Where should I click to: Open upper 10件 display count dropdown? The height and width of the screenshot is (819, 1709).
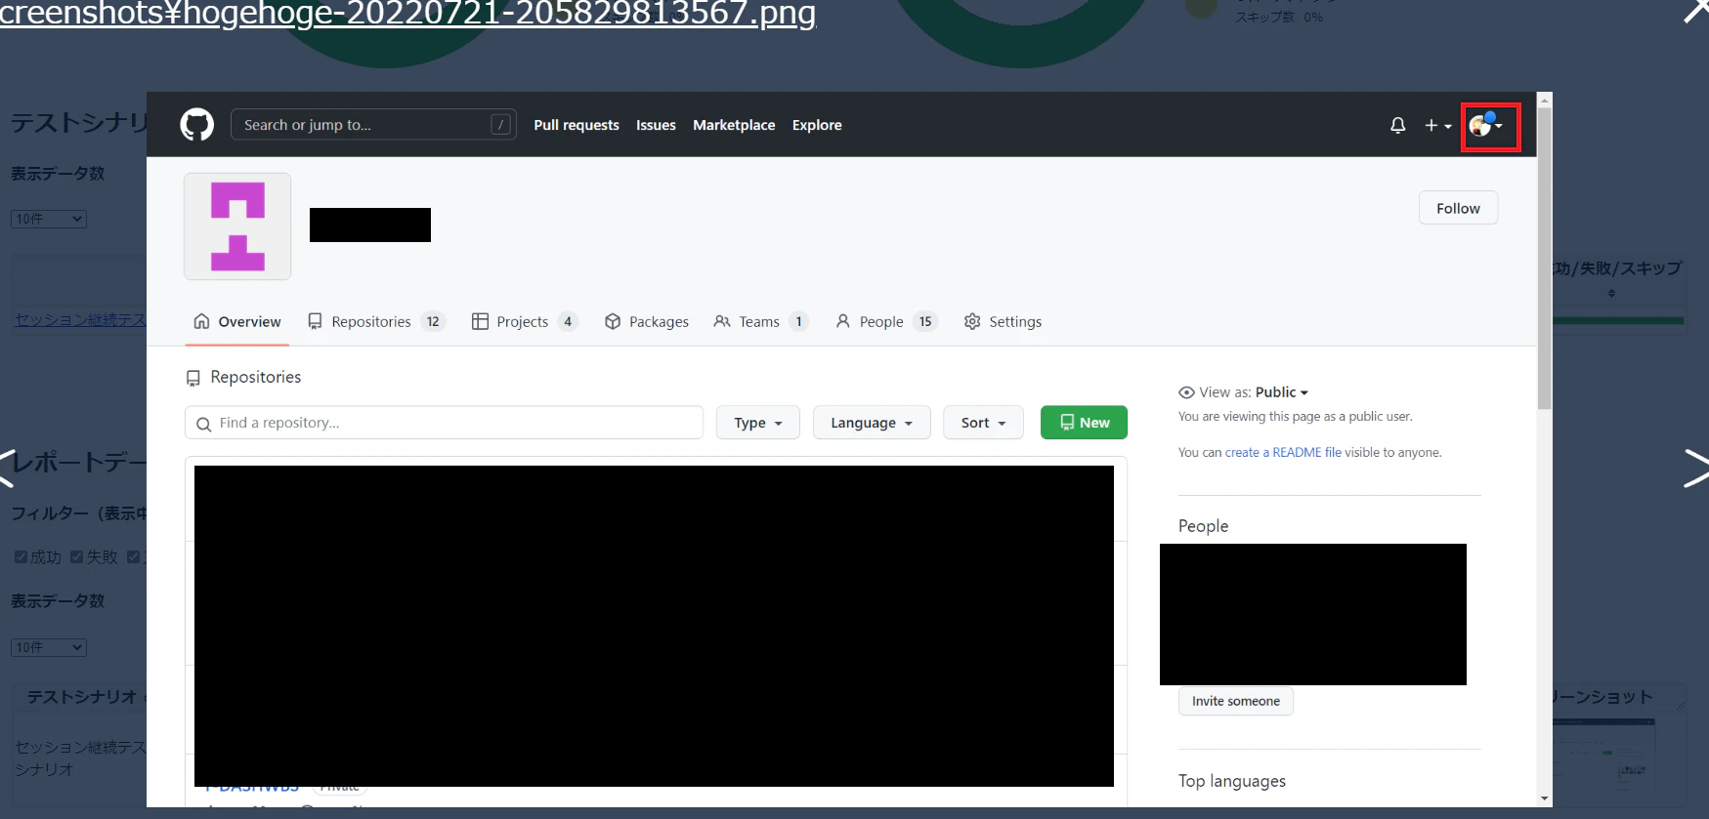tap(49, 219)
